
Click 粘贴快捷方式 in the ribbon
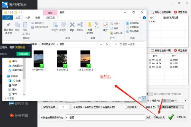tap(40, 27)
